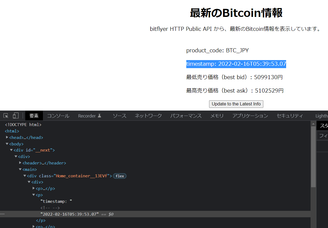Viewport: 328px width, 228px height.
Task: Collapse the div below div __next
Action: tap(16, 156)
